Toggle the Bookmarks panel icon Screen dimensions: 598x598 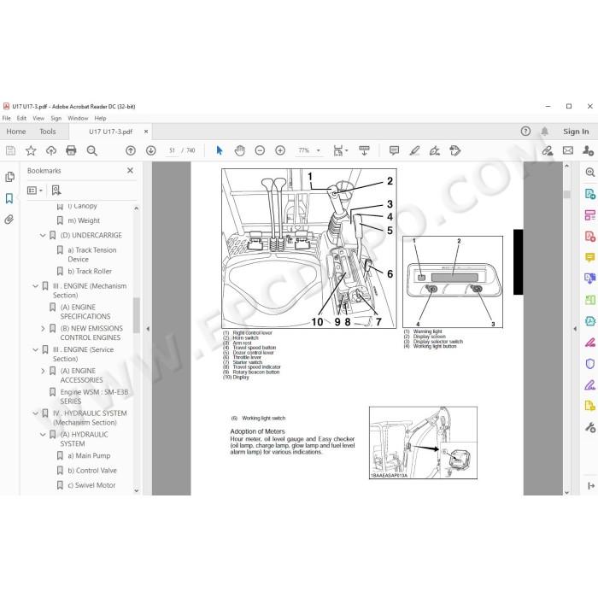point(9,198)
